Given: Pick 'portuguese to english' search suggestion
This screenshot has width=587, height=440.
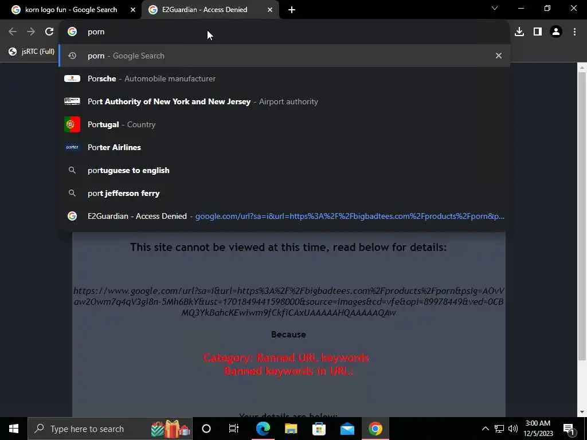Looking at the screenshot, I should 284,170.
